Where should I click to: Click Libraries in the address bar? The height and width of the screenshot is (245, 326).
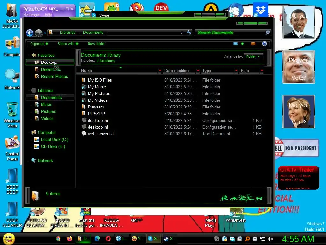[x=68, y=33]
